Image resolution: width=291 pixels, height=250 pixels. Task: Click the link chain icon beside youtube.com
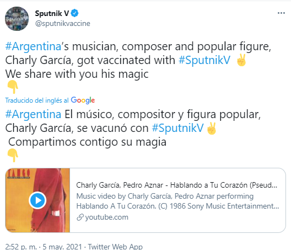pos(80,217)
